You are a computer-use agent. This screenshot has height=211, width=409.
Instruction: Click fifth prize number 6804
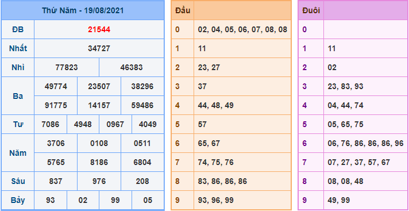pos(142,162)
